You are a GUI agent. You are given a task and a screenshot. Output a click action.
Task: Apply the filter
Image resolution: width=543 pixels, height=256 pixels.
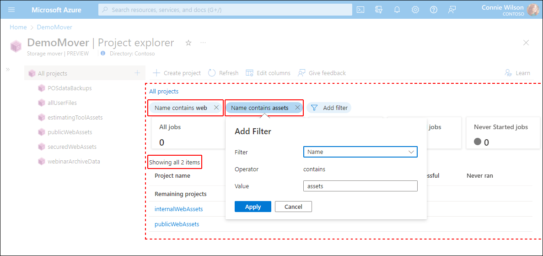coord(253,207)
